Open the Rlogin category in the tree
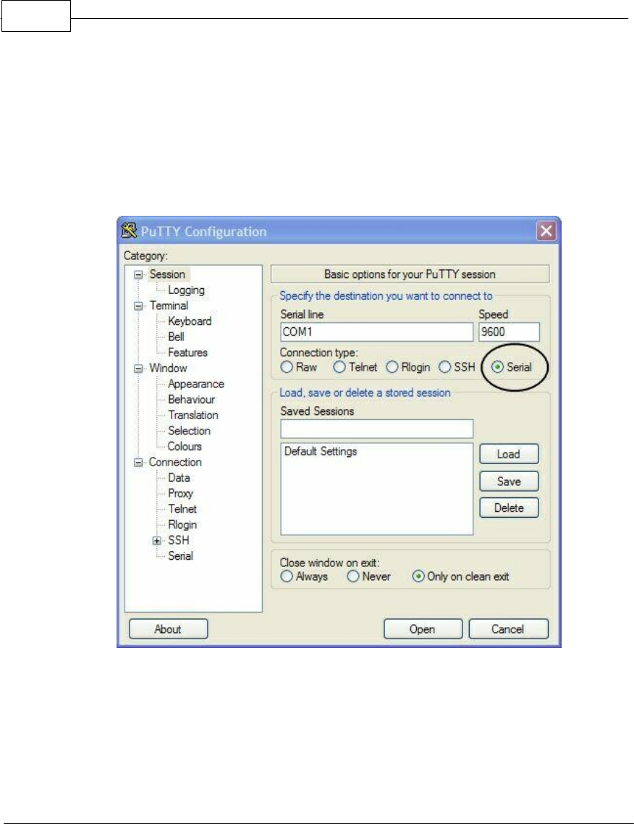This screenshot has height=824, width=634. (x=182, y=524)
